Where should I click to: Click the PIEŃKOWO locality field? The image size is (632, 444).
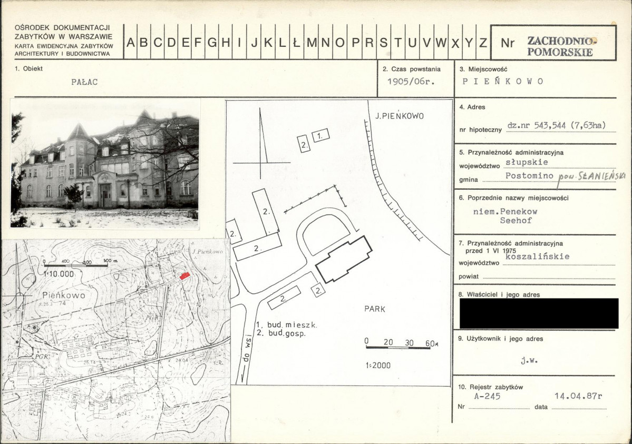pyautogui.click(x=503, y=82)
